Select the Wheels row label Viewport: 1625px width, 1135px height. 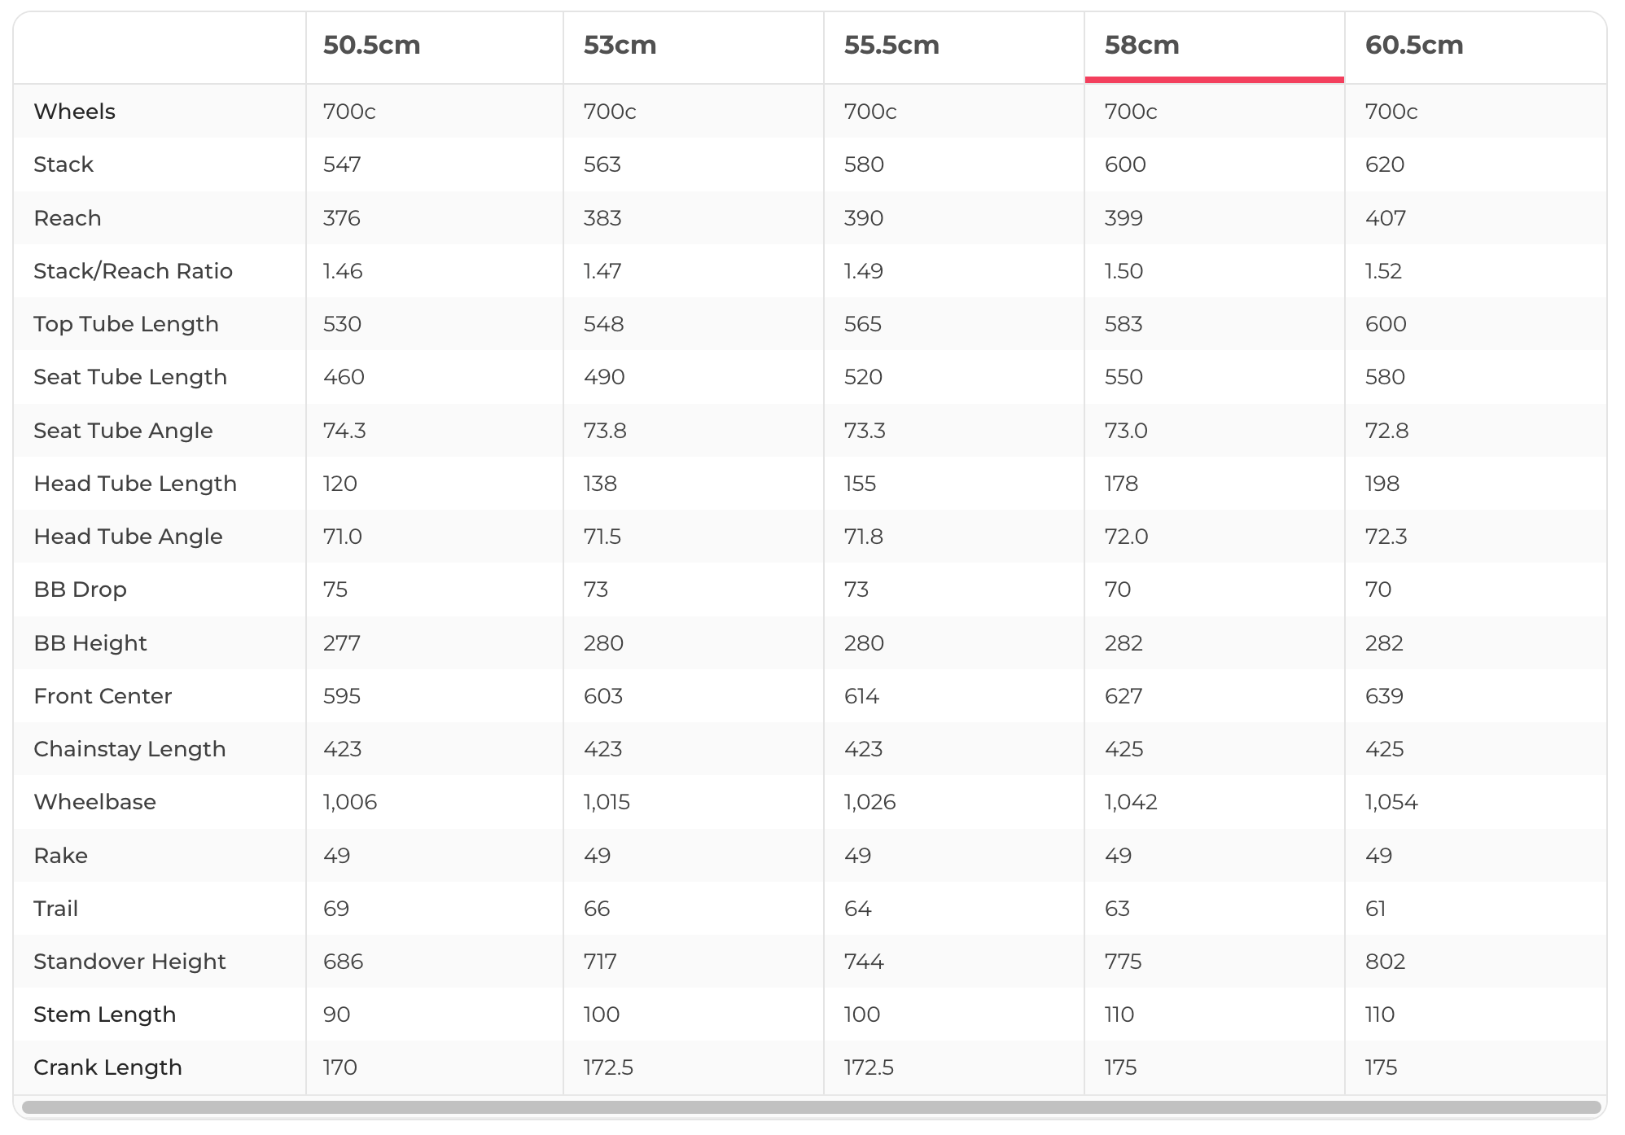click(74, 112)
